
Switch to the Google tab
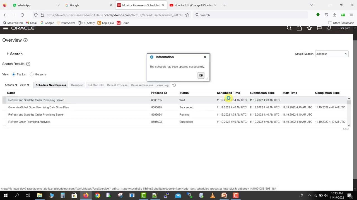pos(88,5)
